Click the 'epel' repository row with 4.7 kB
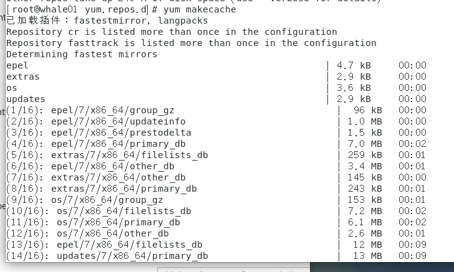Viewport: 454px width, 272px height. tap(17, 65)
